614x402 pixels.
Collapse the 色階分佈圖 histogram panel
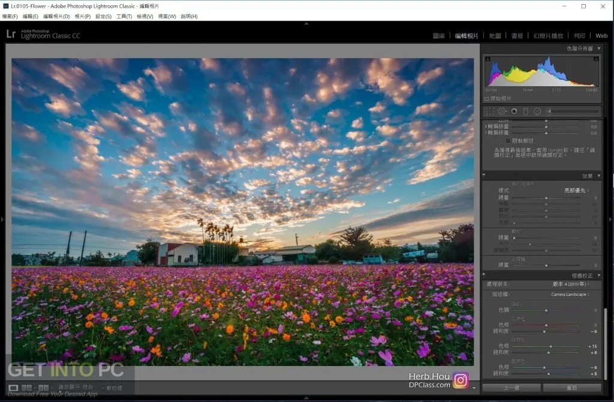click(x=599, y=49)
